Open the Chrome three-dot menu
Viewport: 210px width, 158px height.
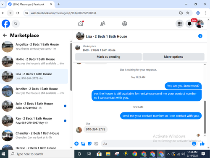coord(205,13)
